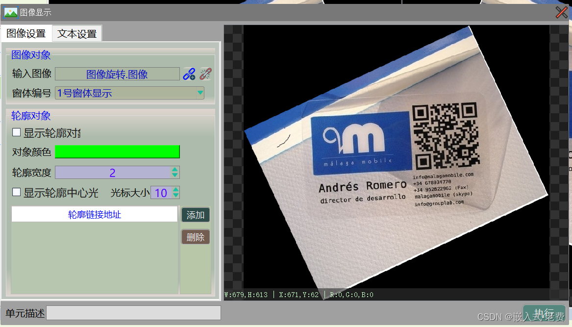
Task: Expand the 窗体编号 dropdown arrow
Action: pos(200,93)
